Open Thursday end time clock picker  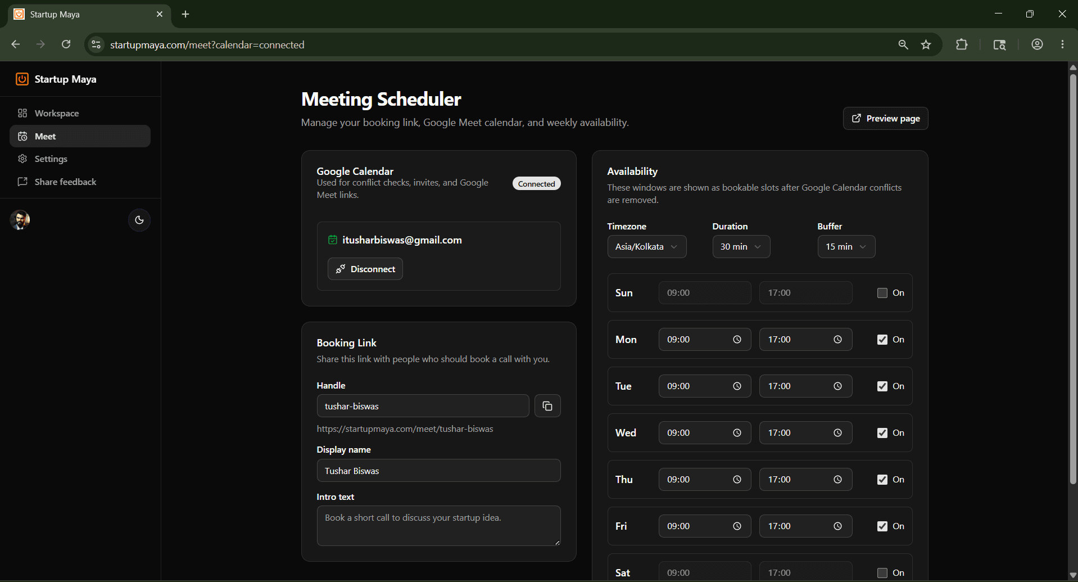point(837,480)
